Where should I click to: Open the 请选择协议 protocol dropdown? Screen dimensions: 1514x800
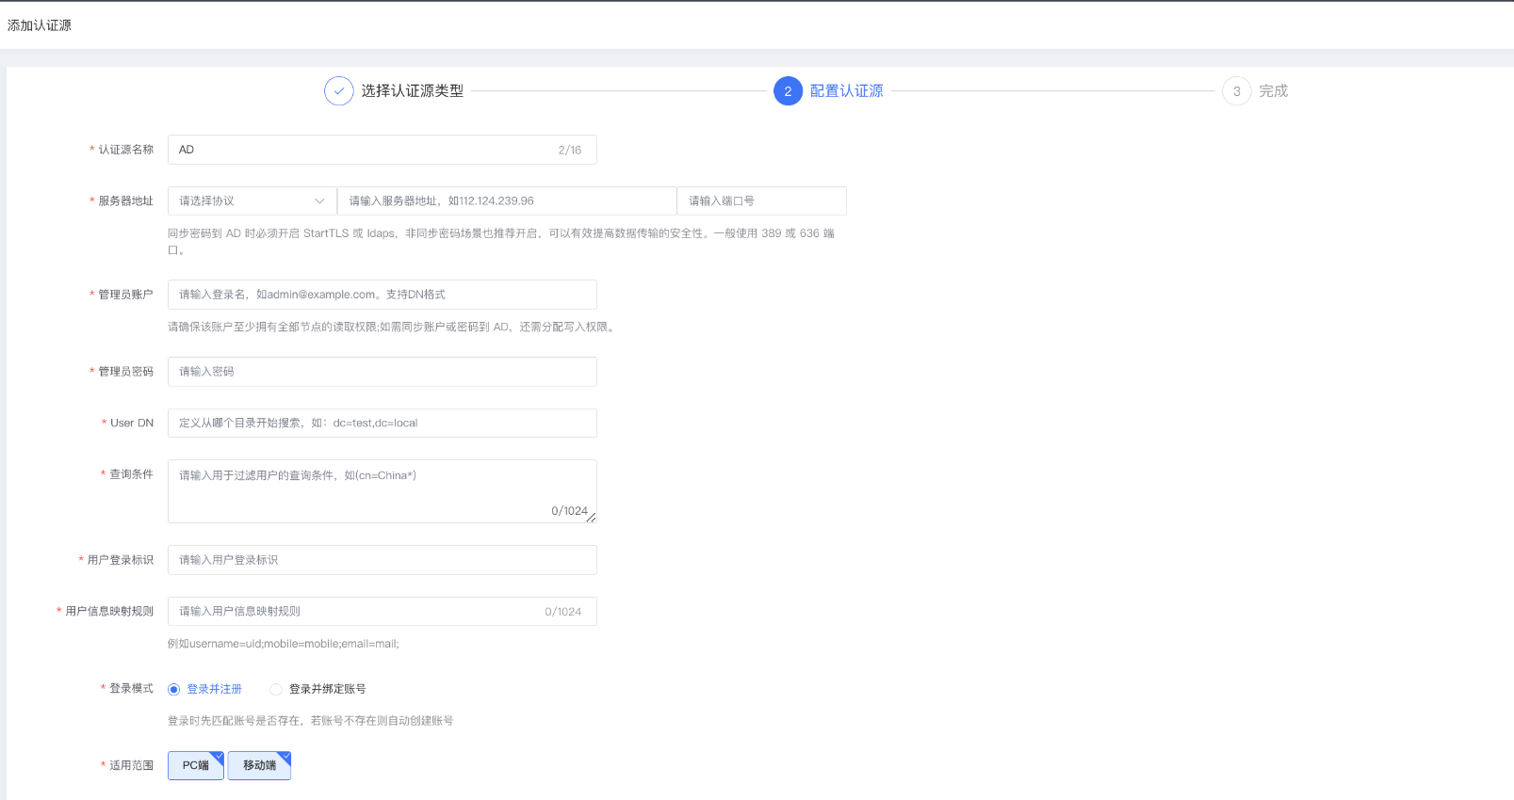(245, 201)
